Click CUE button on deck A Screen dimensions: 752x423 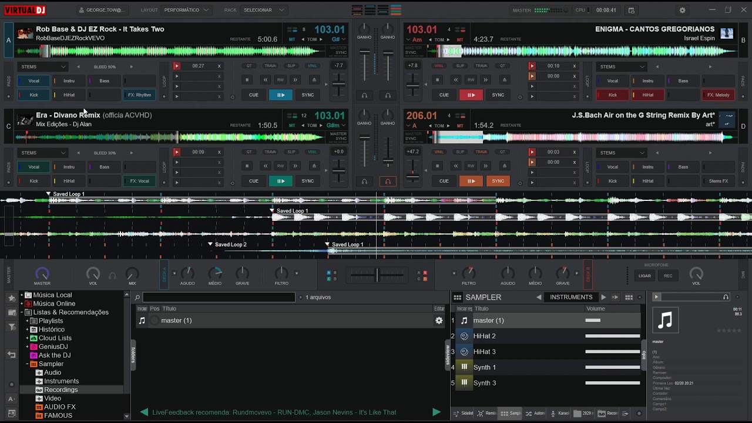coord(254,95)
